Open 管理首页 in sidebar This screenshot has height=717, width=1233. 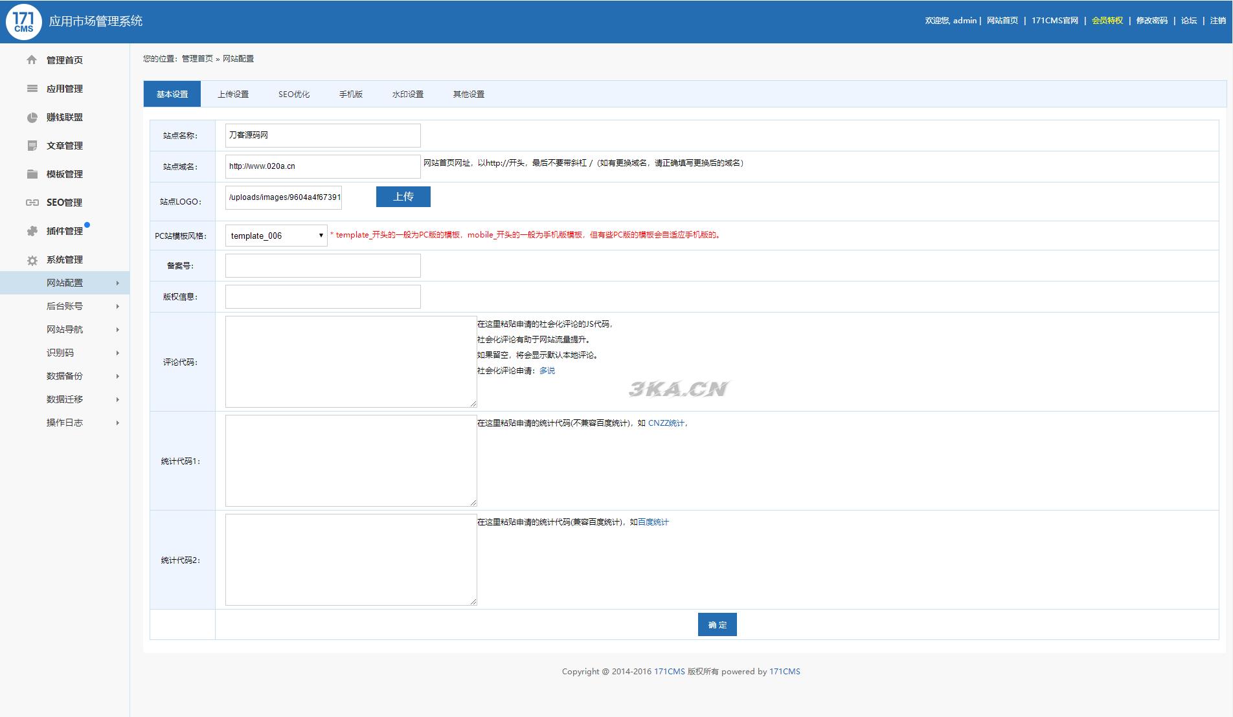(x=65, y=60)
